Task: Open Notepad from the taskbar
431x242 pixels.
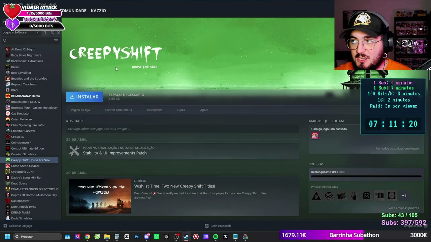Action: pos(235,237)
